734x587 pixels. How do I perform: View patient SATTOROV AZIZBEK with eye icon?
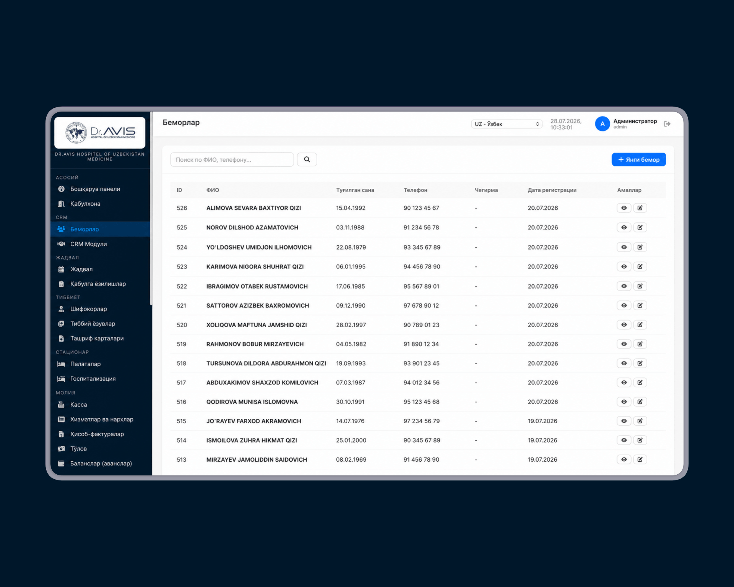click(x=624, y=305)
